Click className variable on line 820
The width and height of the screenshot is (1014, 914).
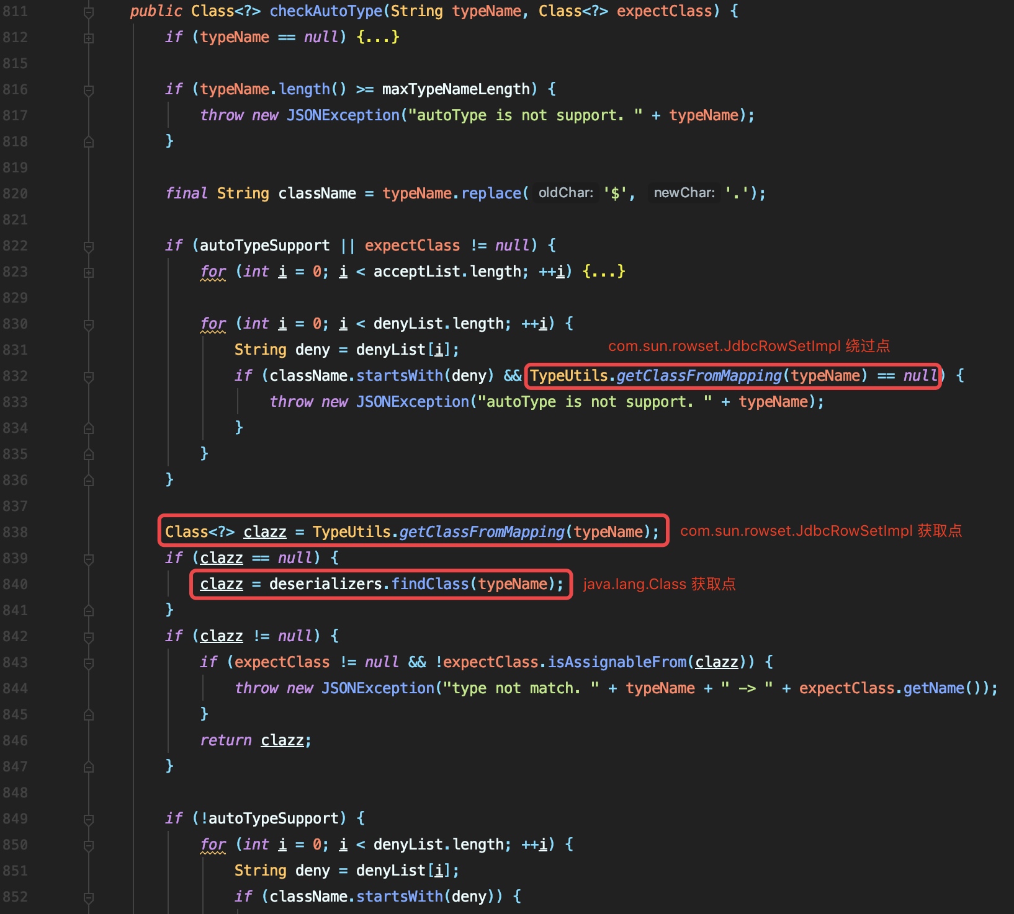[317, 193]
